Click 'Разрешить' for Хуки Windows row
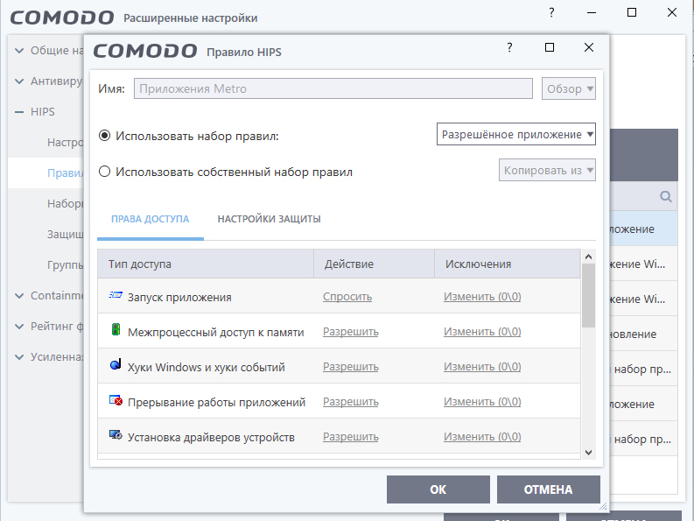The image size is (694, 521). coord(351,366)
